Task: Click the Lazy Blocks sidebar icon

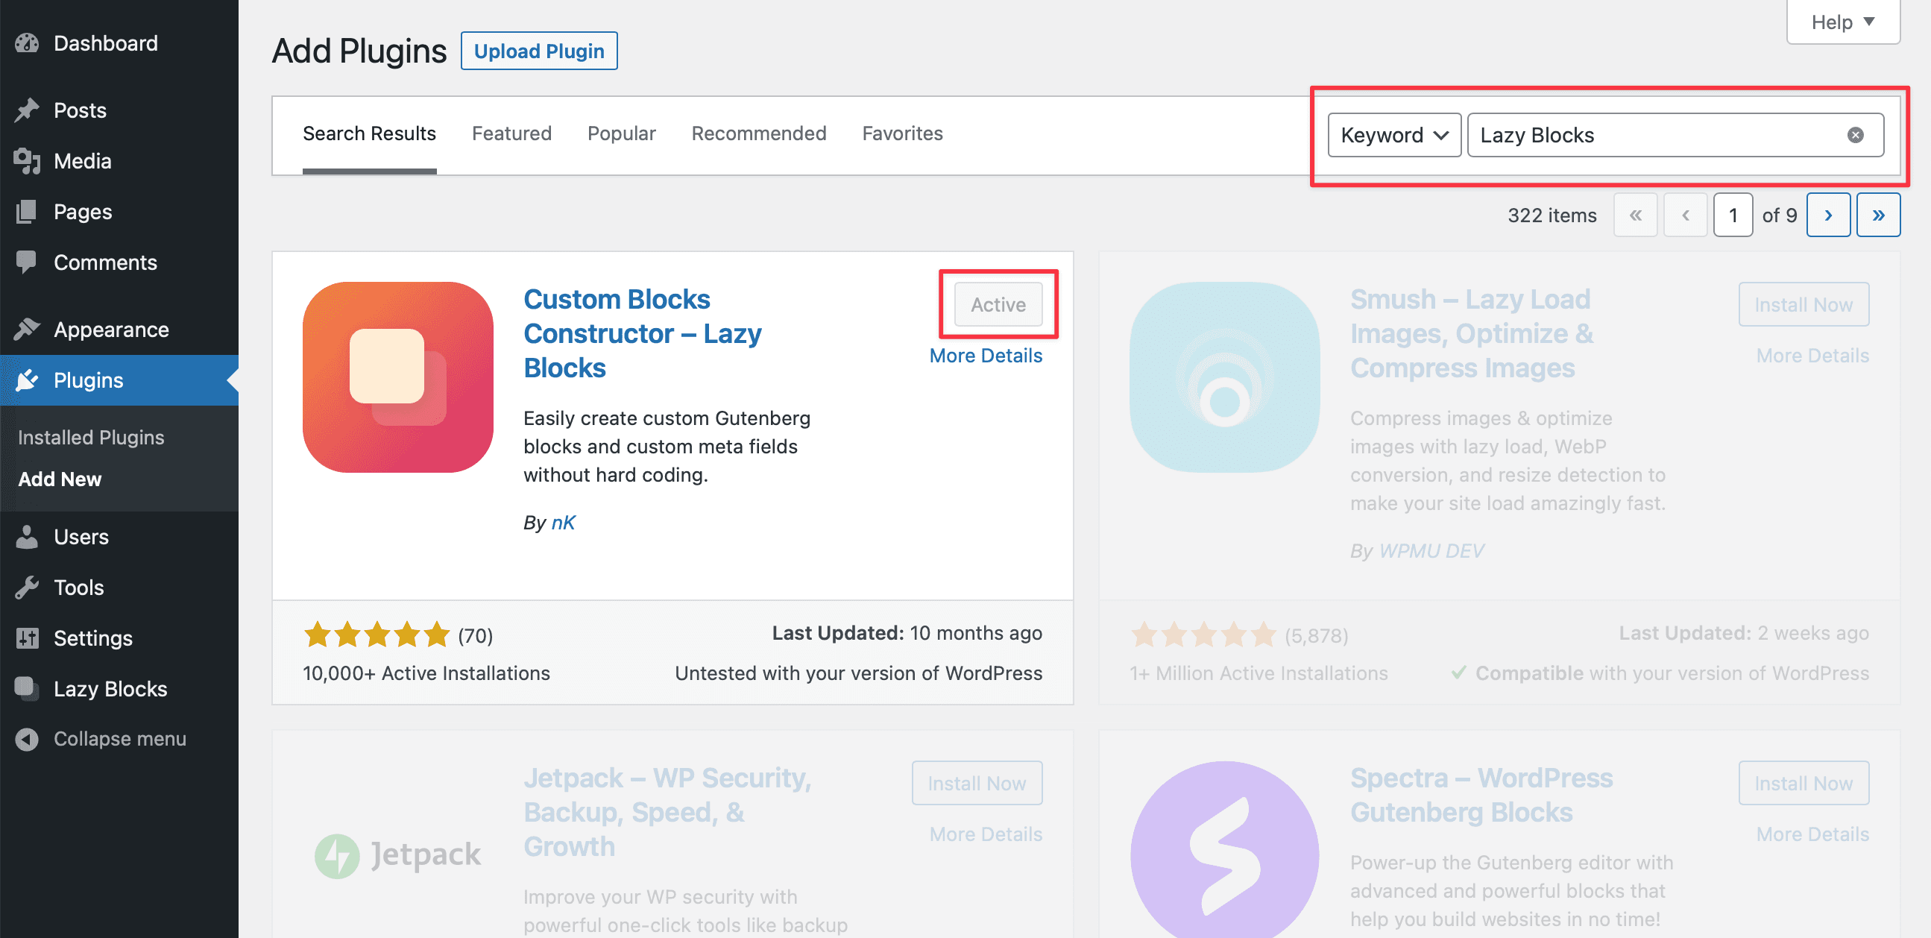Action: (27, 688)
